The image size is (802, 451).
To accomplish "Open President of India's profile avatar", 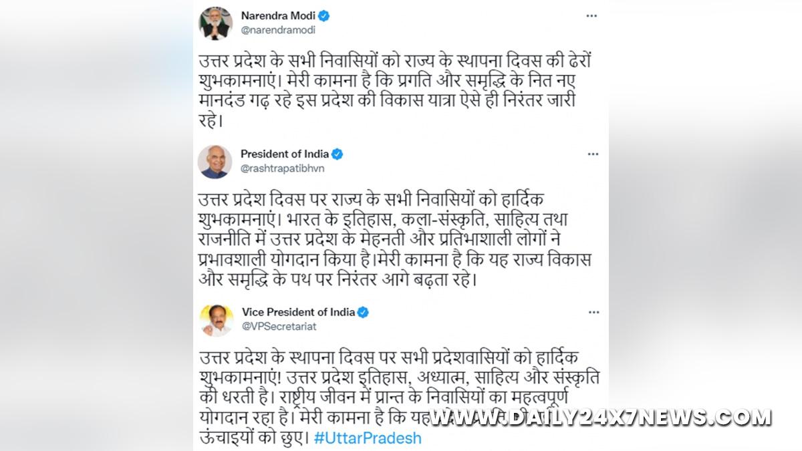I will pos(215,161).
